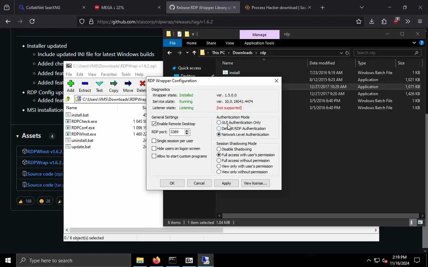The image size is (428, 267).
Task: Open a new Firefox tab
Action: click(322, 7)
